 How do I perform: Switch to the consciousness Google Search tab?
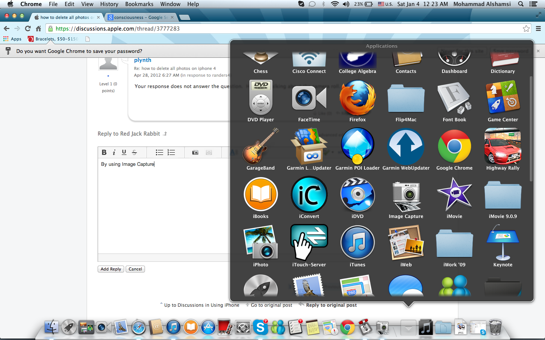(141, 17)
